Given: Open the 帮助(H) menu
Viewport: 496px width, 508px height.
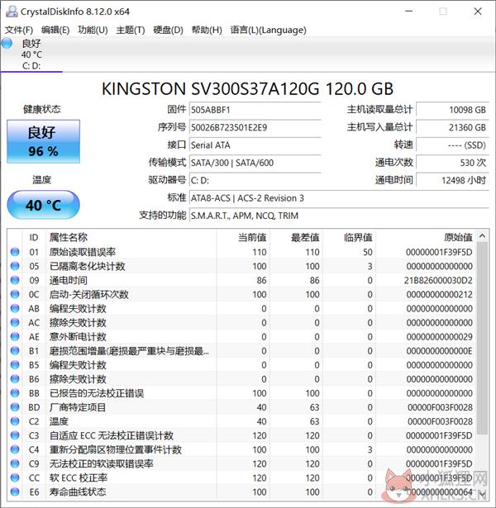Looking at the screenshot, I should [207, 30].
